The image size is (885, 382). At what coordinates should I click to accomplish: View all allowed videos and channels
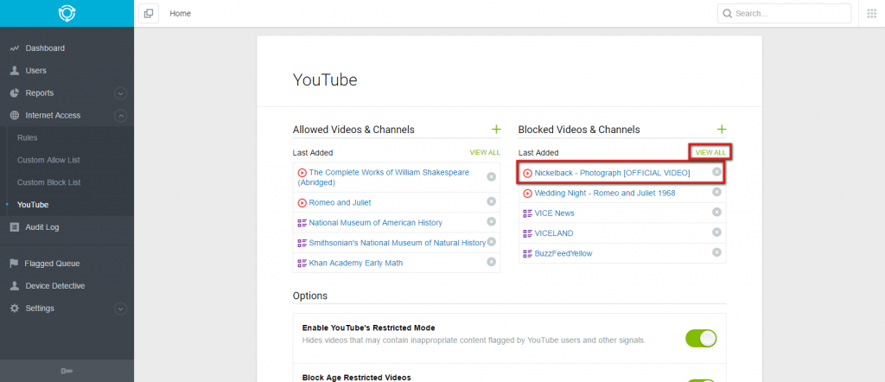click(x=485, y=152)
